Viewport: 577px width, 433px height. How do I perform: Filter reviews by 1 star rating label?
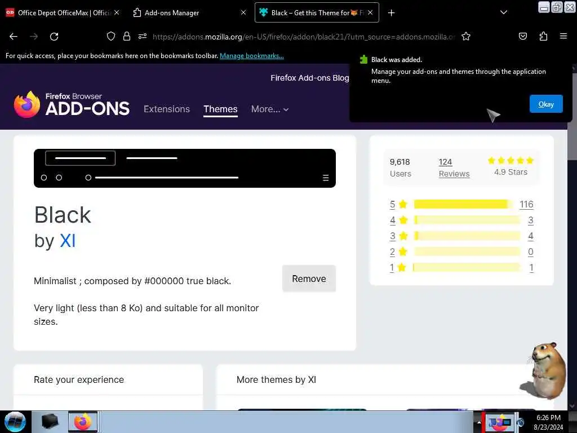[x=398, y=268]
